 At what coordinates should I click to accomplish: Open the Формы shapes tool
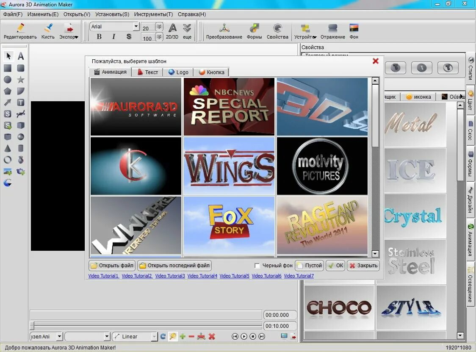click(254, 31)
